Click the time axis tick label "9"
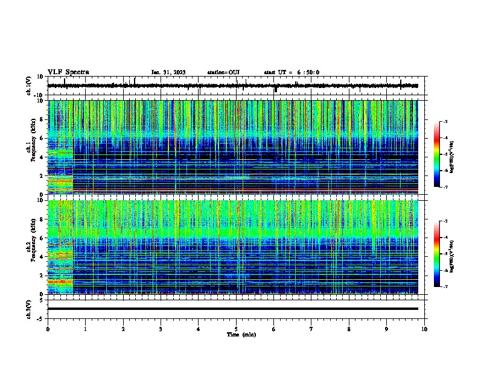 [x=386, y=329]
